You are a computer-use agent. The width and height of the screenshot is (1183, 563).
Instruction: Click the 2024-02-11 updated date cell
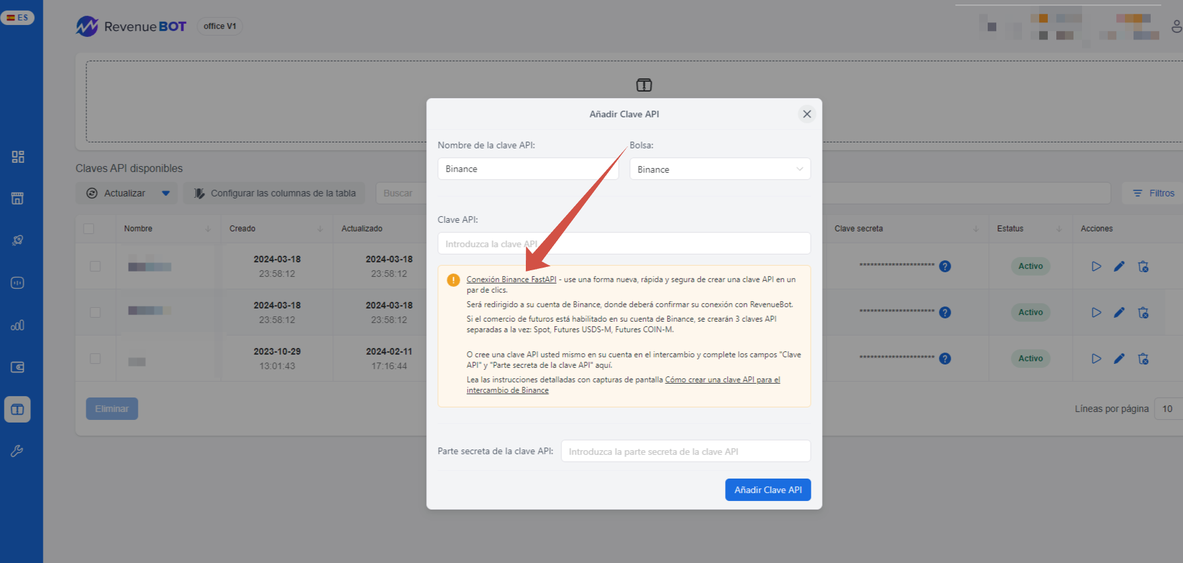tap(389, 359)
